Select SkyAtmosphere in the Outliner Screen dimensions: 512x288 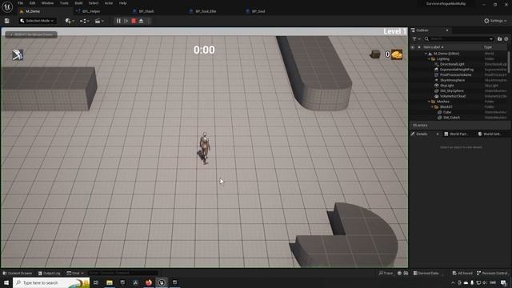pos(452,80)
